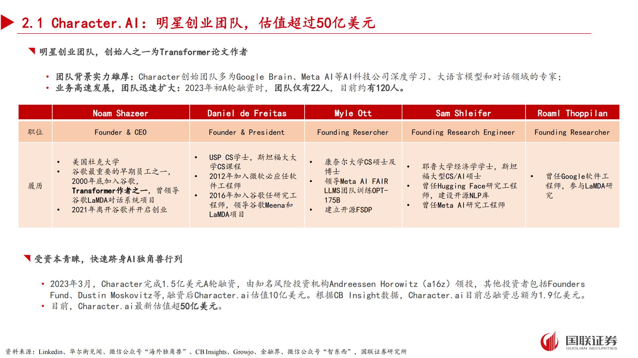The image size is (638, 358).
Task: Click the Guolian Securities logo
Action: (x=579, y=341)
